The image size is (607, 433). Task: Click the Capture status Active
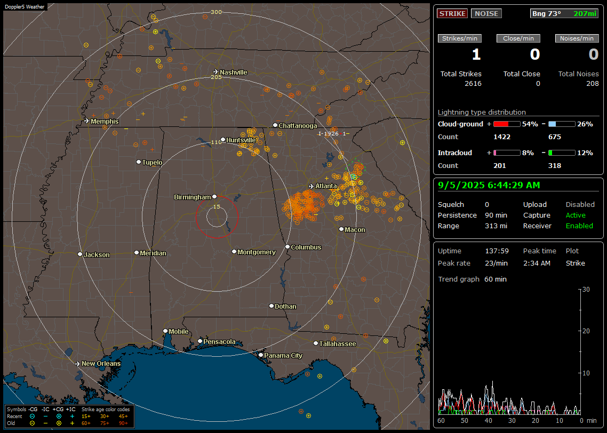[x=576, y=215]
